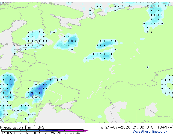
Task: Pick the 15–20 mm blue legend swatch
Action: click(42, 130)
